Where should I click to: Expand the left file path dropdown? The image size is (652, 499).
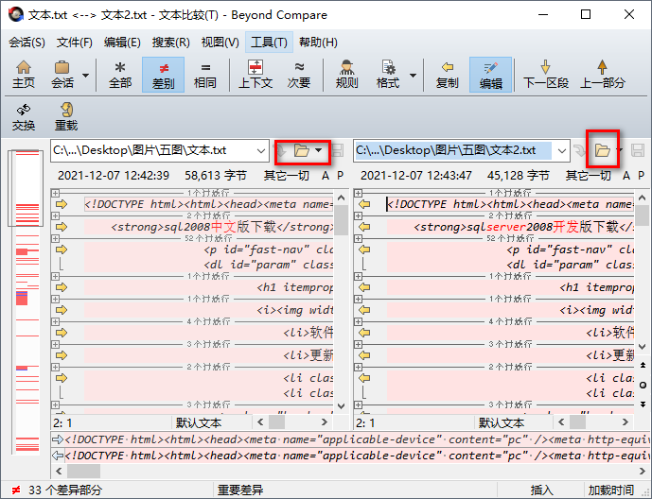(x=261, y=150)
